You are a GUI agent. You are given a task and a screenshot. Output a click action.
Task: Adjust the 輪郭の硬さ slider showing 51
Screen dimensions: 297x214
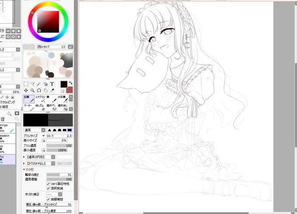[x=59, y=175]
